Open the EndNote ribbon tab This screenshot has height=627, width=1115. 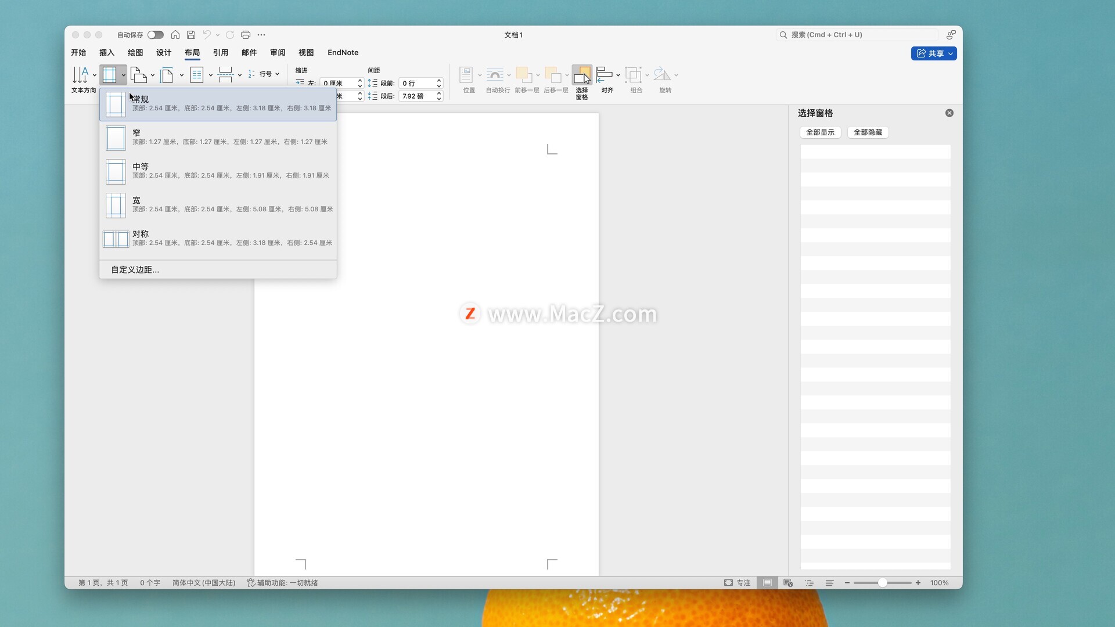343,52
